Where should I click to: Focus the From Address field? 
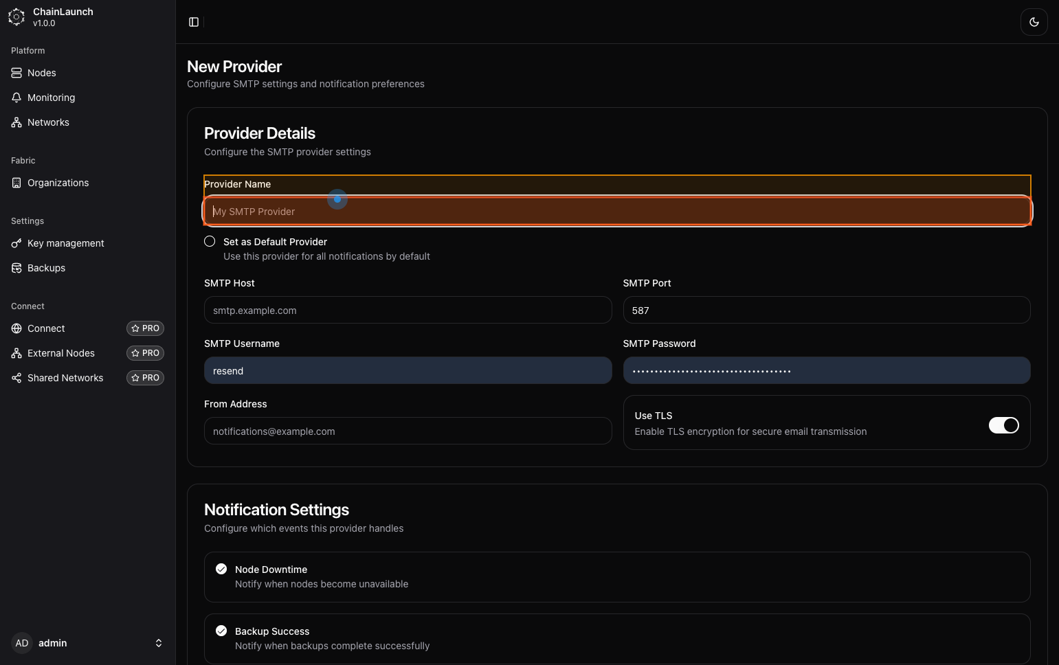point(408,431)
